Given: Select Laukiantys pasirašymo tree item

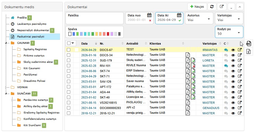Looking at the screenshot, I should point(32,24).
